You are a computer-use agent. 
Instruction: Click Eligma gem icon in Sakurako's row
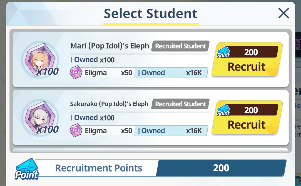[x=76, y=130]
